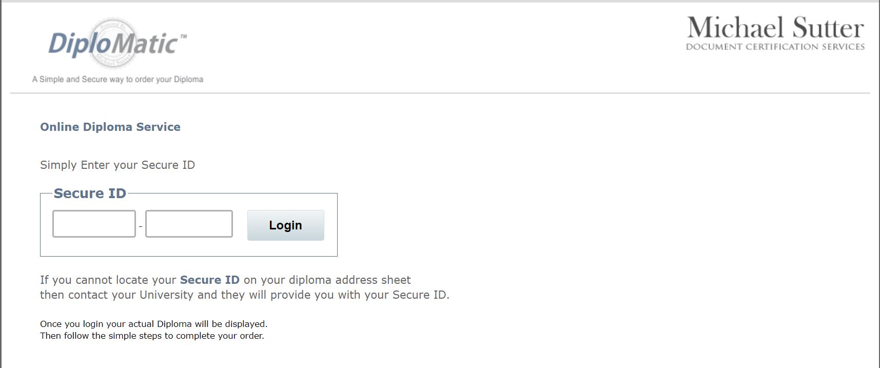
Task: Click the second Secure ID input box
Action: point(189,224)
